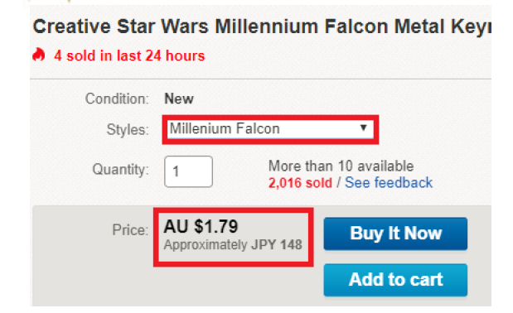Open the Millenium Falcon styles selector
Screen dimensions: 513x313
(270, 129)
